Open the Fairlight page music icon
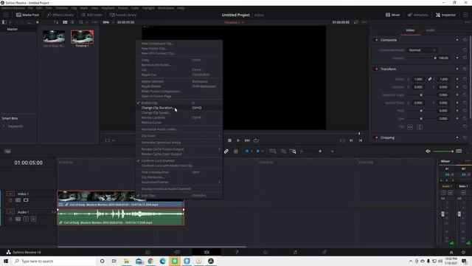The width and height of the screenshot is (472, 266). 295,252
